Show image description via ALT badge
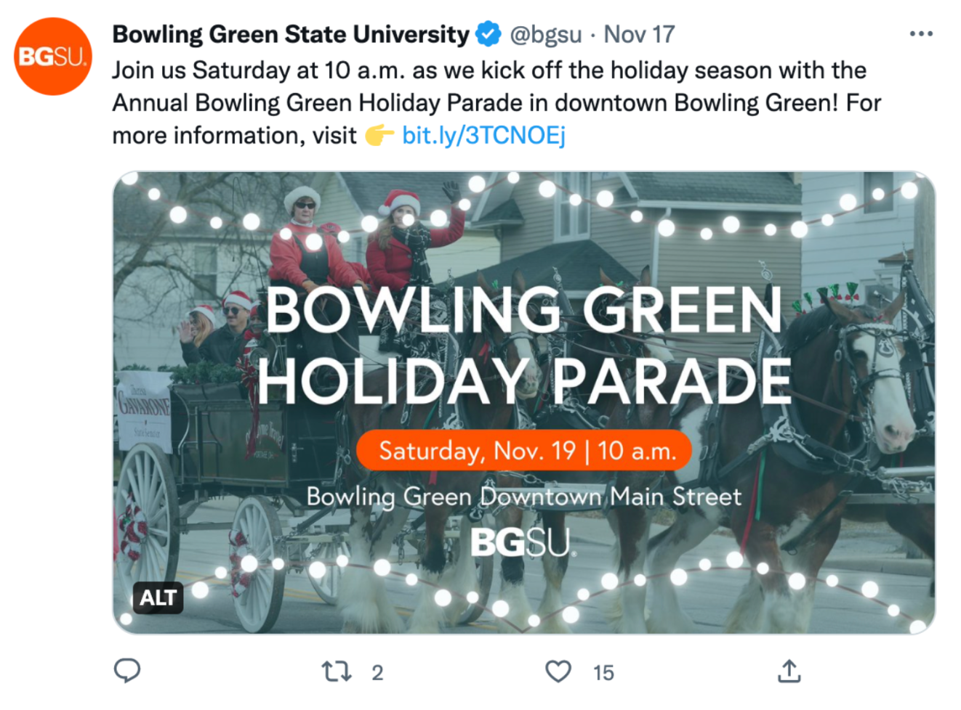961x710 pixels. point(158,597)
